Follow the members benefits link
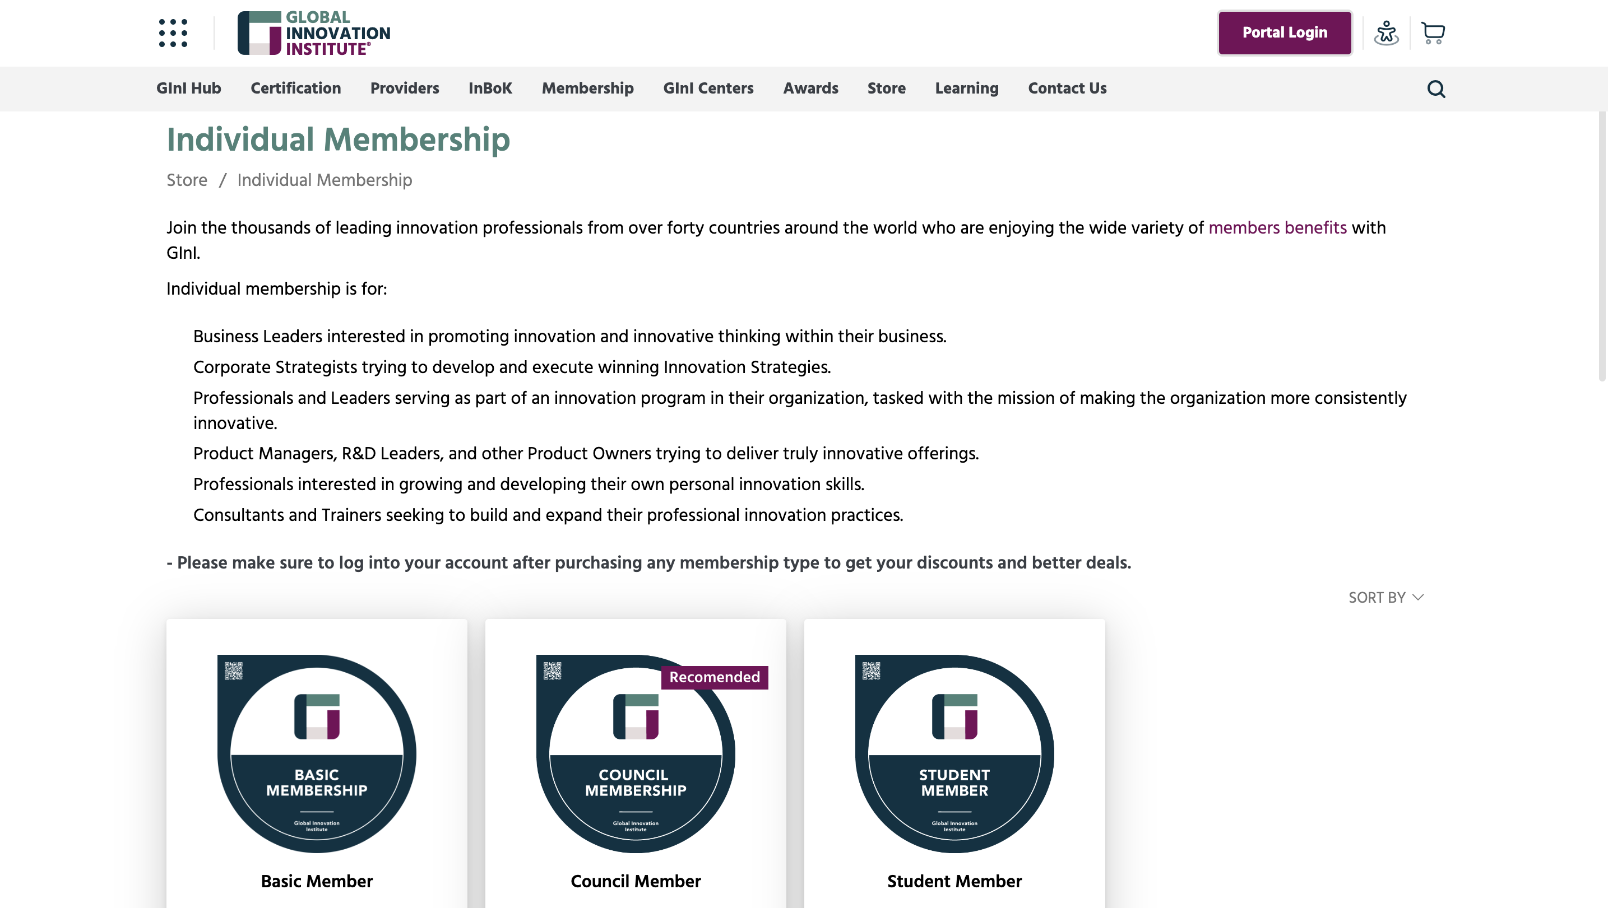This screenshot has width=1608, height=908. pos(1277,228)
